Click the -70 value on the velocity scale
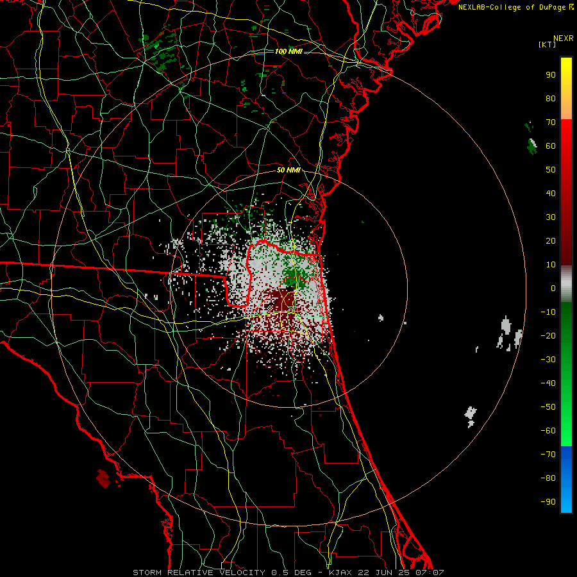Image resolution: width=577 pixels, height=577 pixels. click(548, 455)
